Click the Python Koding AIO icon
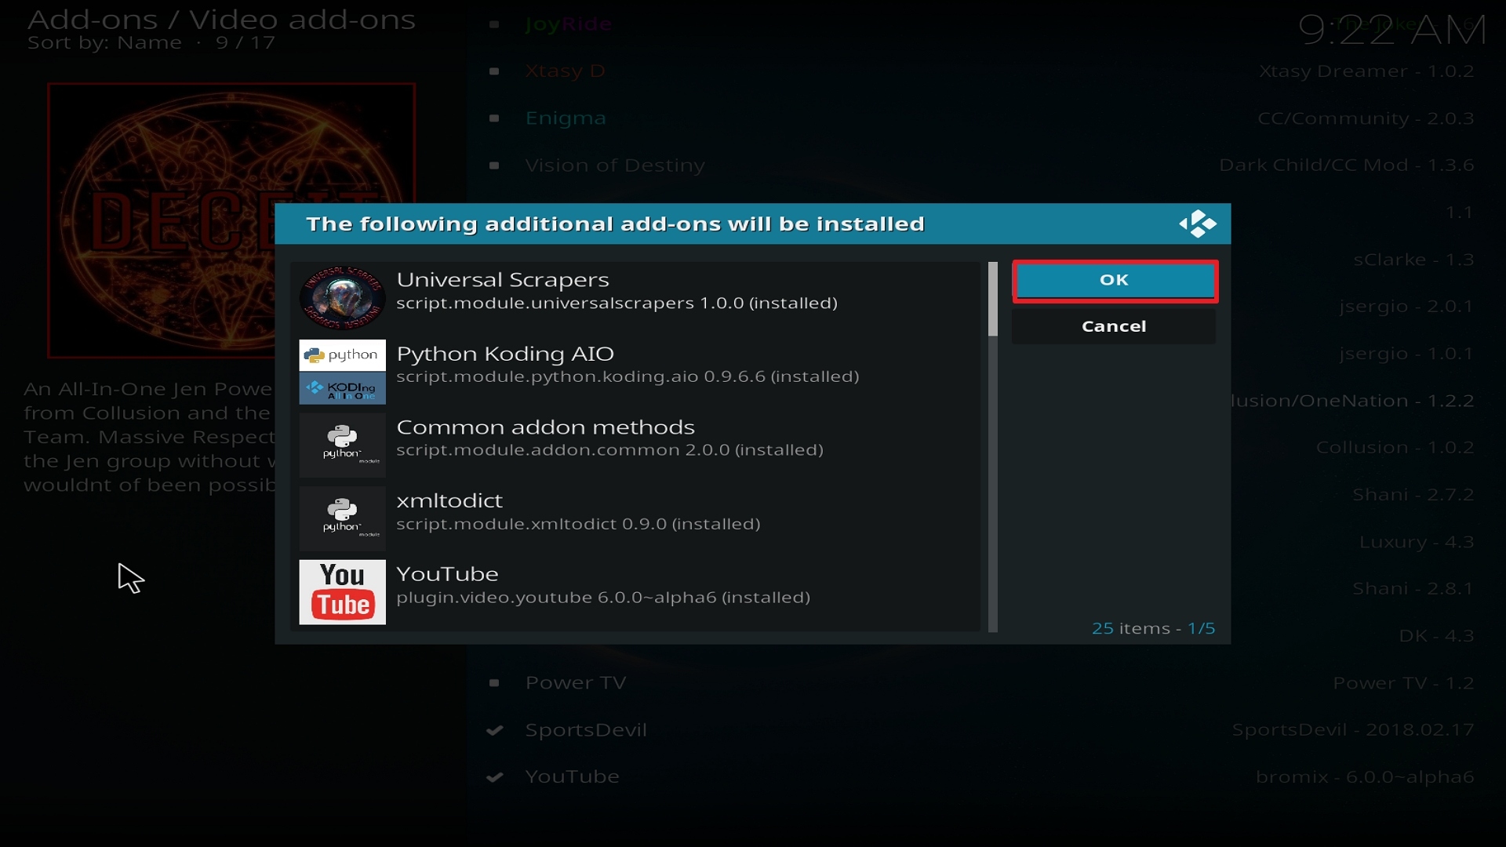 pos(342,371)
